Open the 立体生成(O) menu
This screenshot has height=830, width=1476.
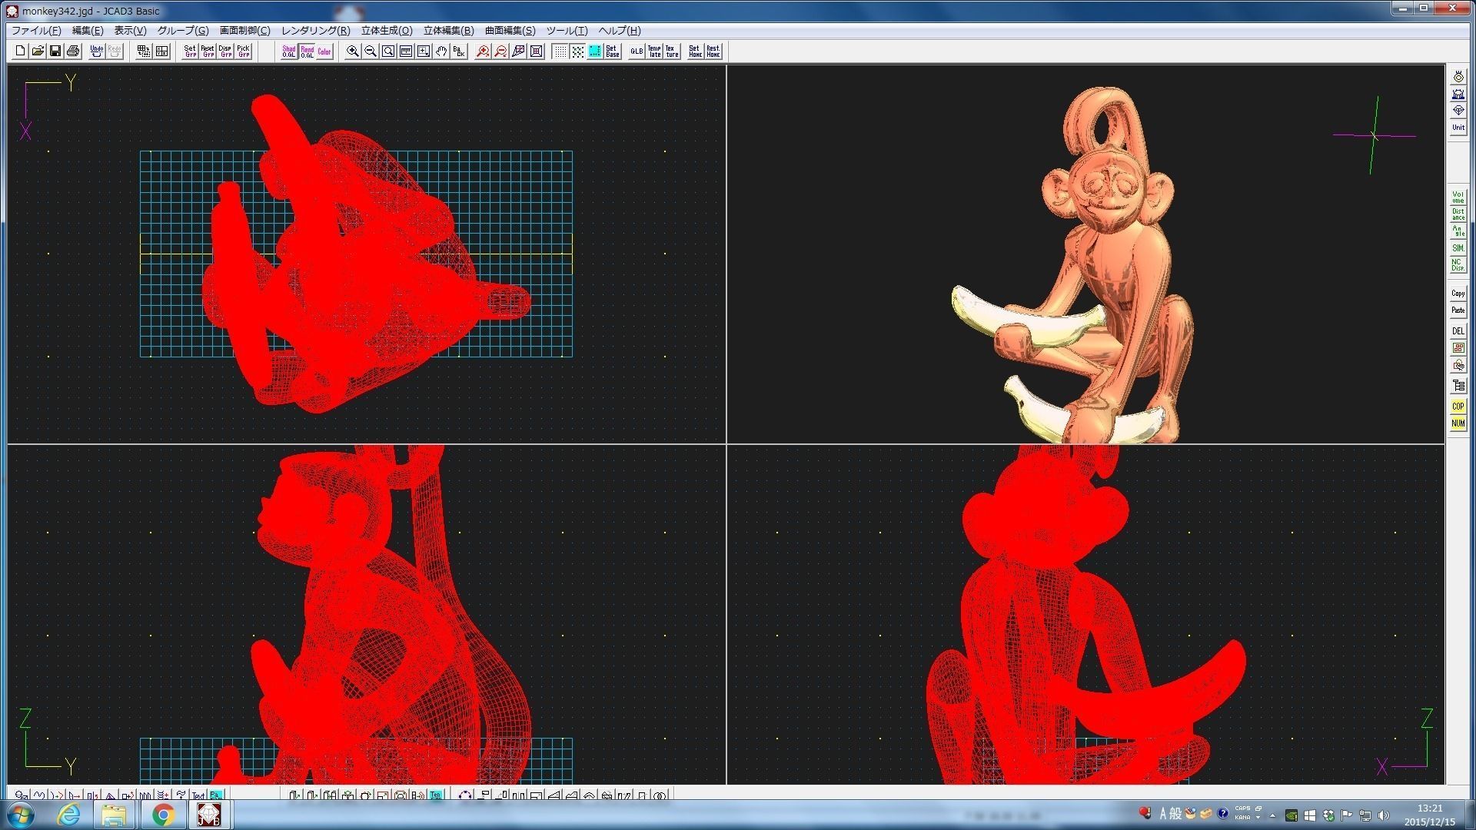pyautogui.click(x=387, y=31)
